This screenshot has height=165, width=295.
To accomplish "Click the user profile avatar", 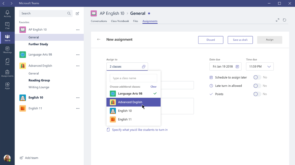I will pos(7,158).
